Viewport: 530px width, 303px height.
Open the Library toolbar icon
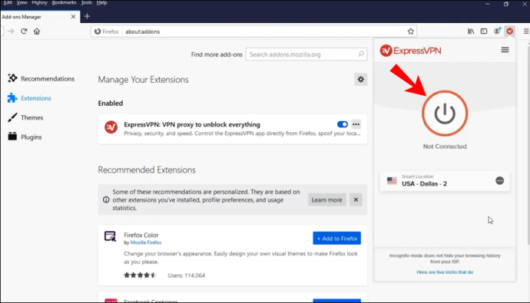471,31
